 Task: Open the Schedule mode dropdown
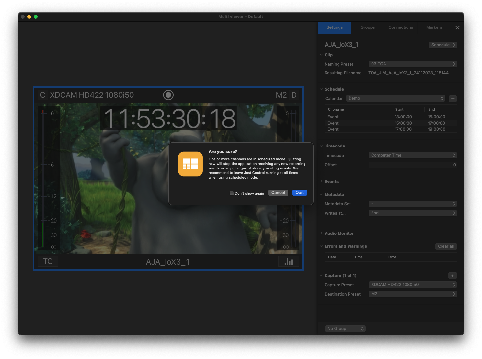tap(442, 45)
